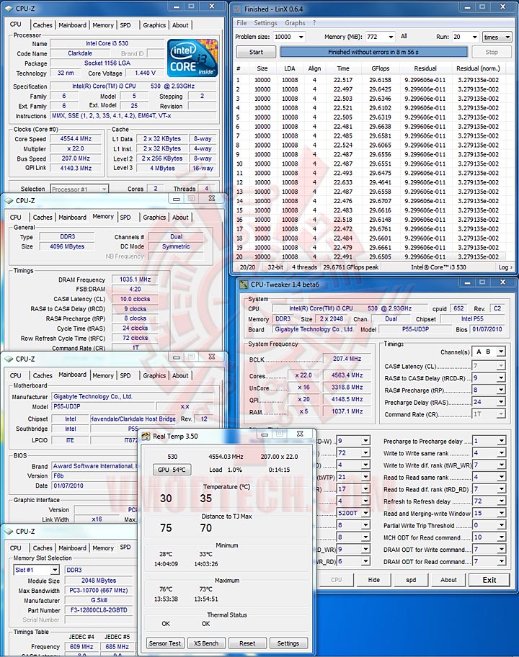This screenshot has height=657, width=519.
Task: Expand the 5200T dropdown in CPU-Tweaker
Action: (x=365, y=513)
